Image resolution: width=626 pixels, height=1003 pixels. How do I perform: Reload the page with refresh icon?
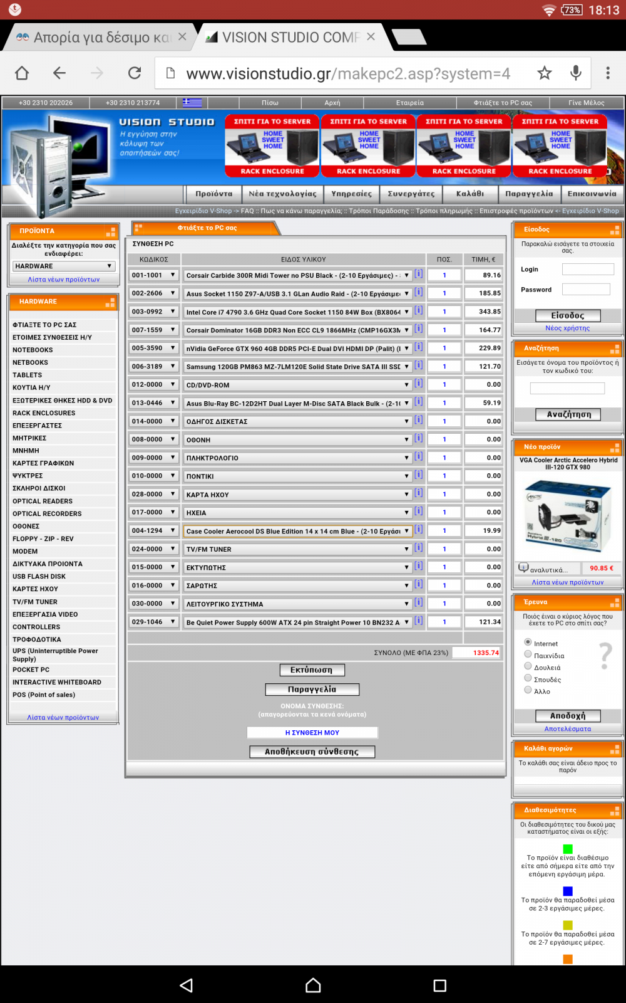135,73
